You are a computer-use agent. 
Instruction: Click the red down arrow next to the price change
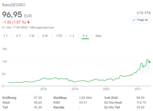coord(29,22)
